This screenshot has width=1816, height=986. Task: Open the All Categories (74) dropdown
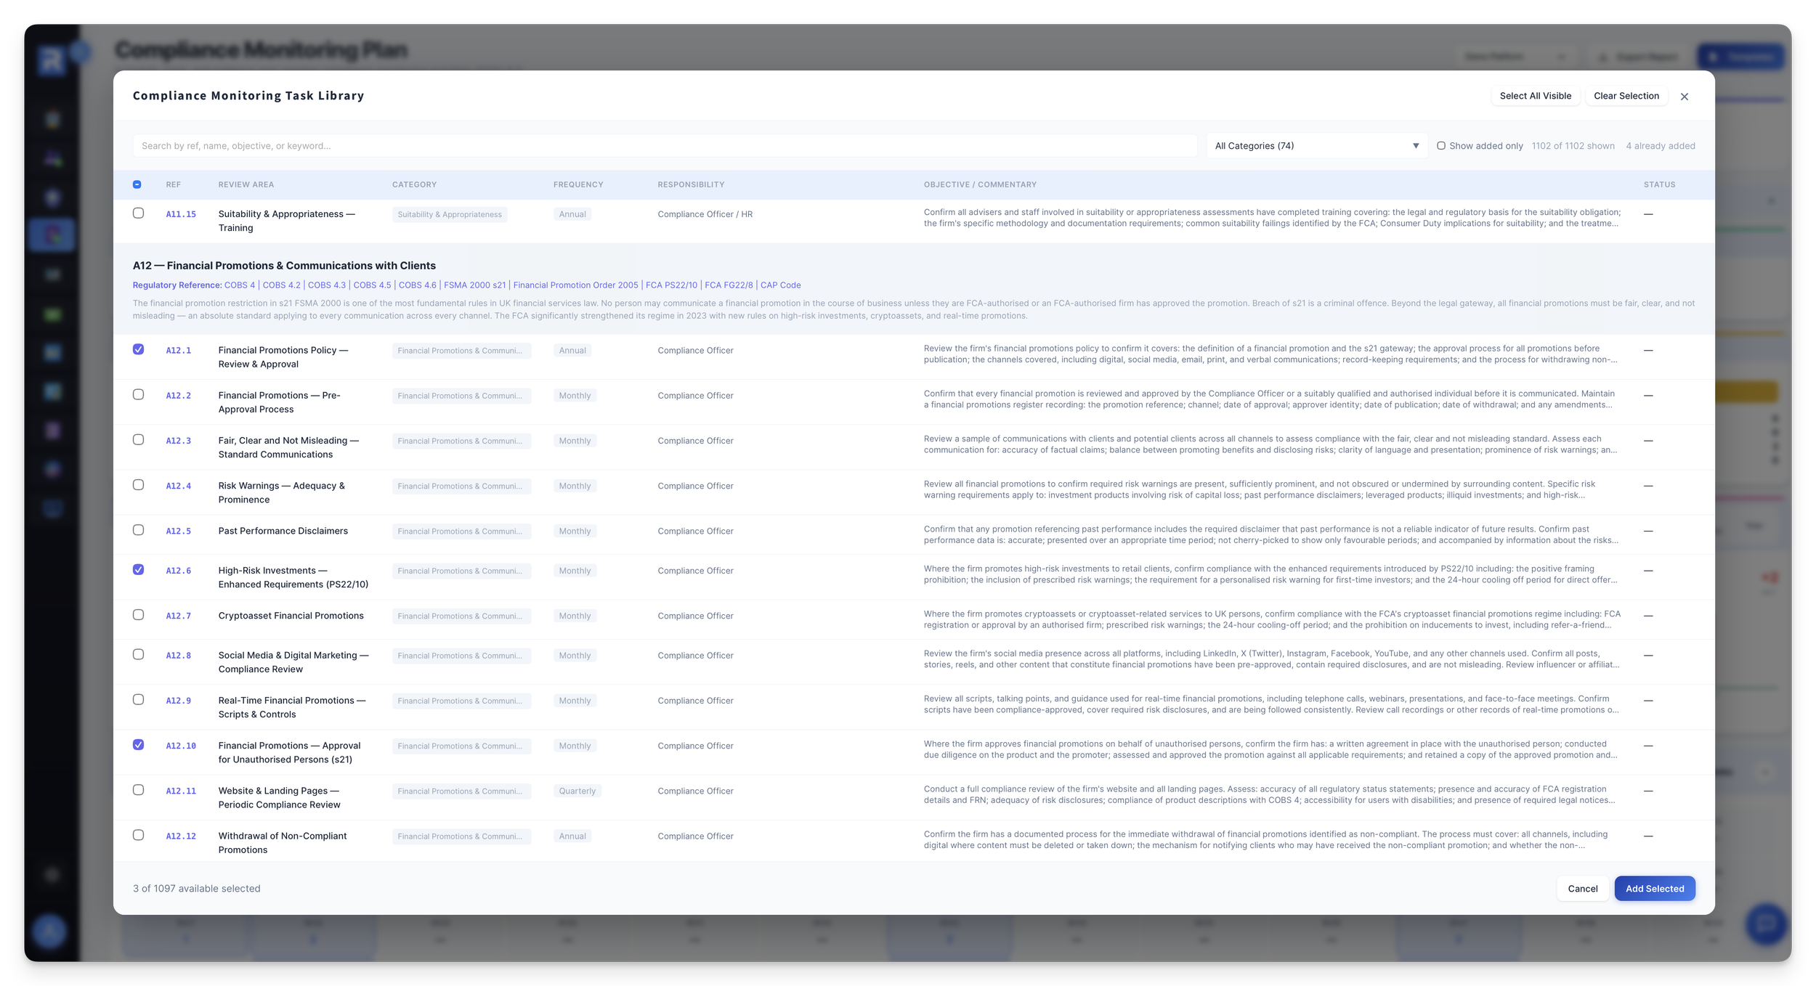(x=1316, y=146)
